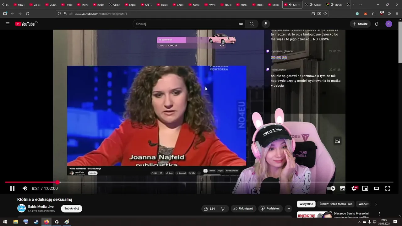Open tracking protection shield in the address bar
Image resolution: width=402 pixels, height=226 pixels.
coord(59,13)
